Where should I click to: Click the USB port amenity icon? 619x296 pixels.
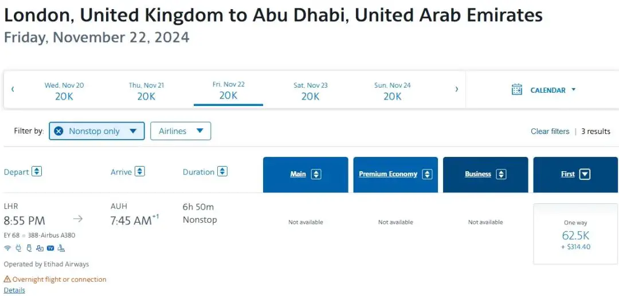[x=29, y=248]
